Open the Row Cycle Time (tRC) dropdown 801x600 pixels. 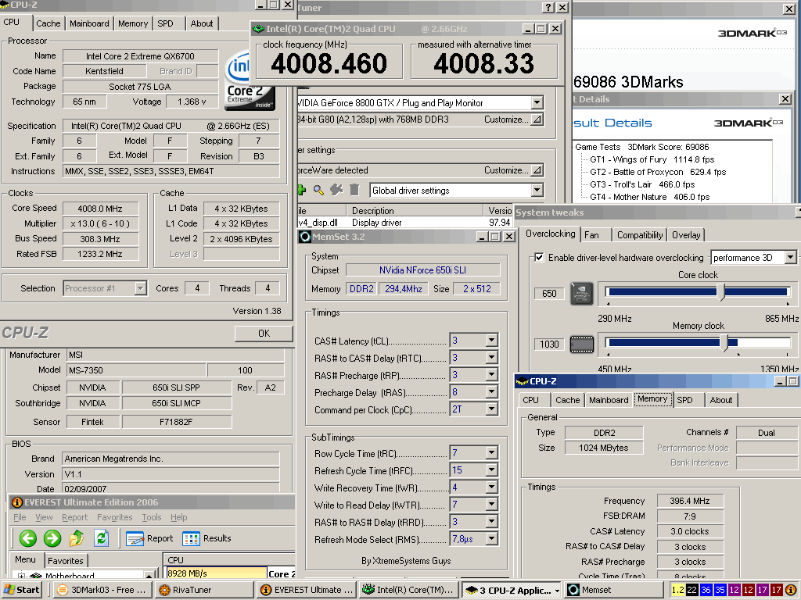tap(491, 453)
